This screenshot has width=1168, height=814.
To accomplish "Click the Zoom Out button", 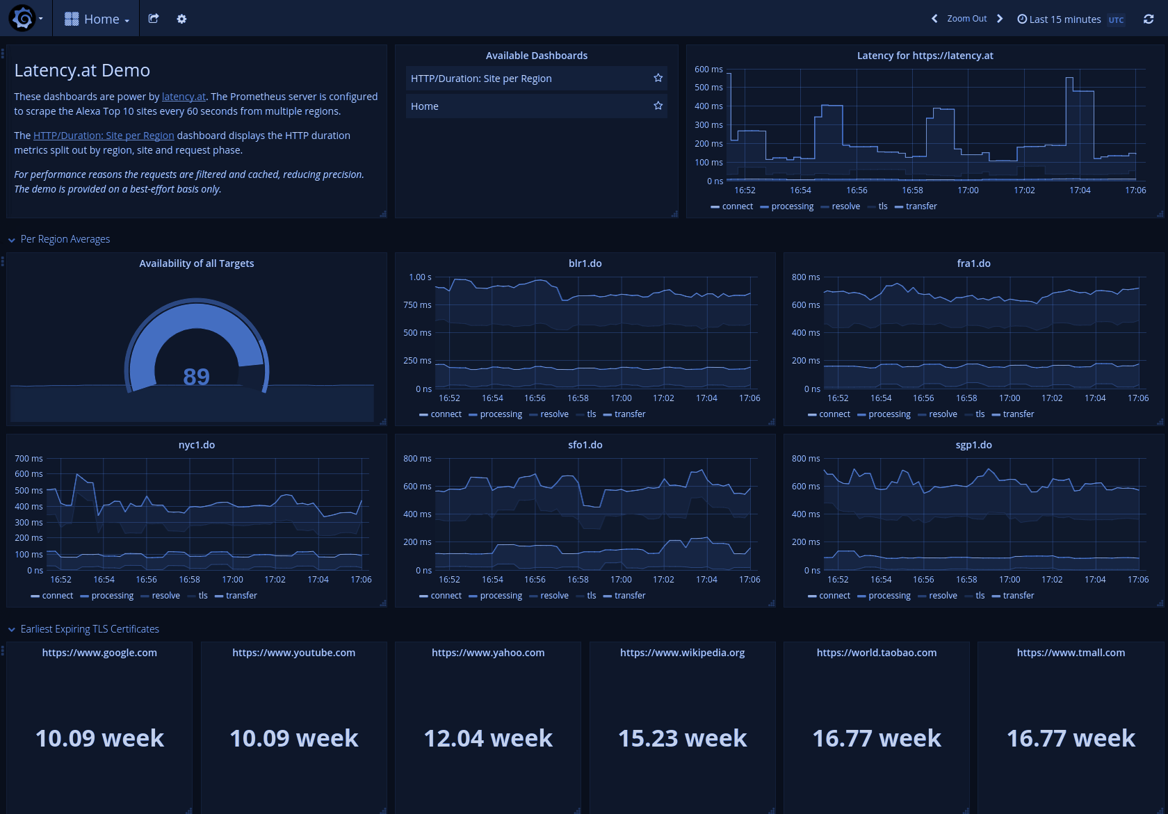I will [x=967, y=19].
